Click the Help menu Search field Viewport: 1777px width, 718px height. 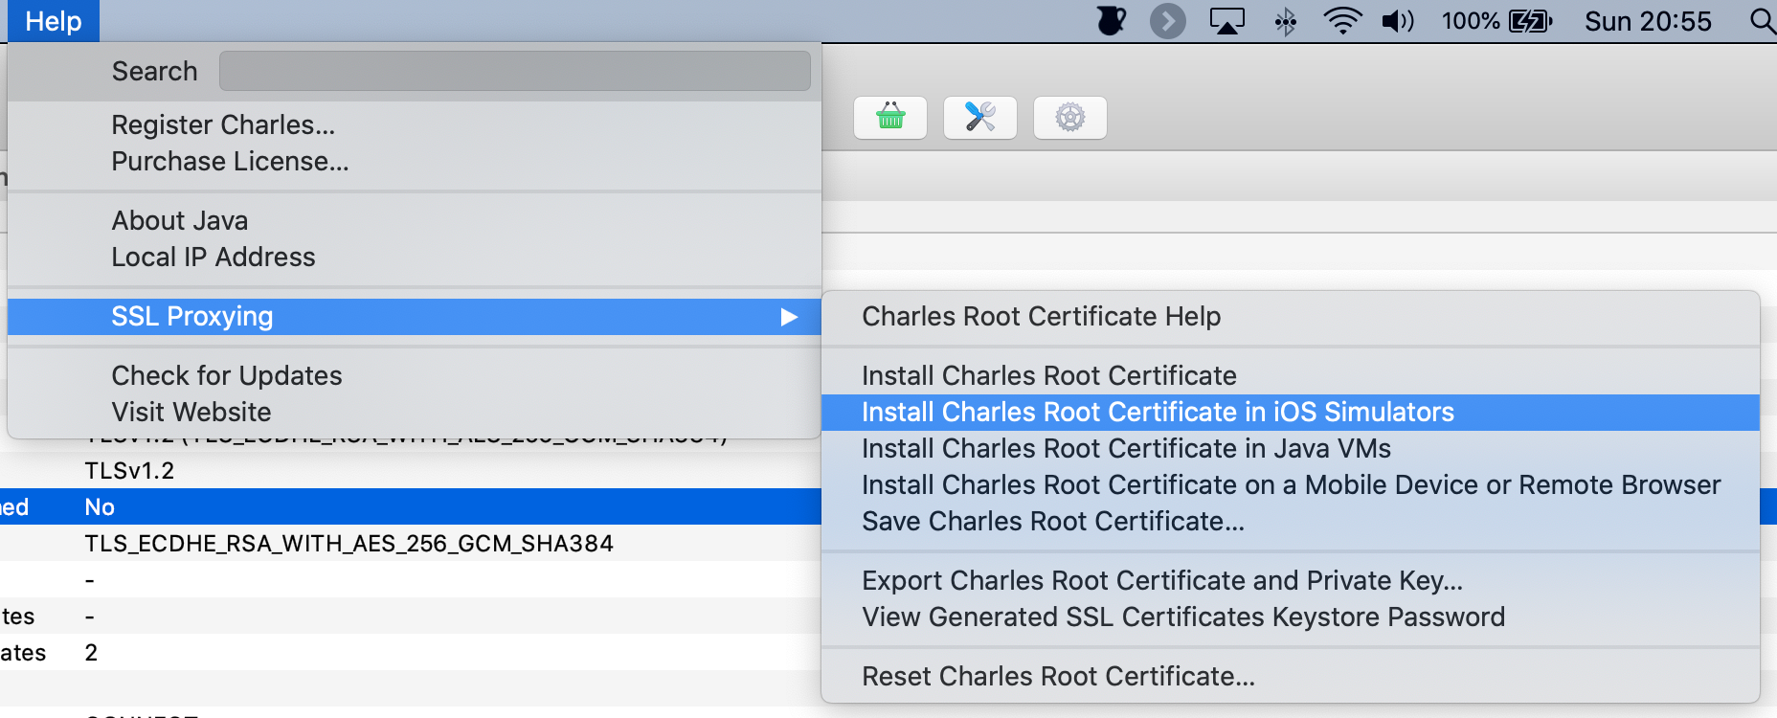pos(515,71)
